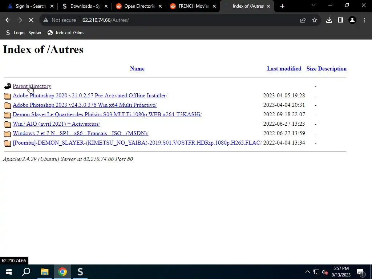Click the address bar URL

106,20
